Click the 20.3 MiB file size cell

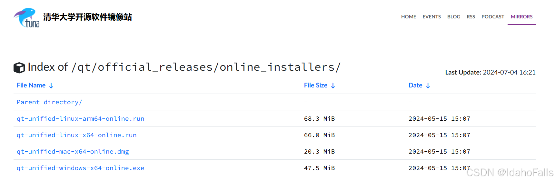(x=319, y=152)
